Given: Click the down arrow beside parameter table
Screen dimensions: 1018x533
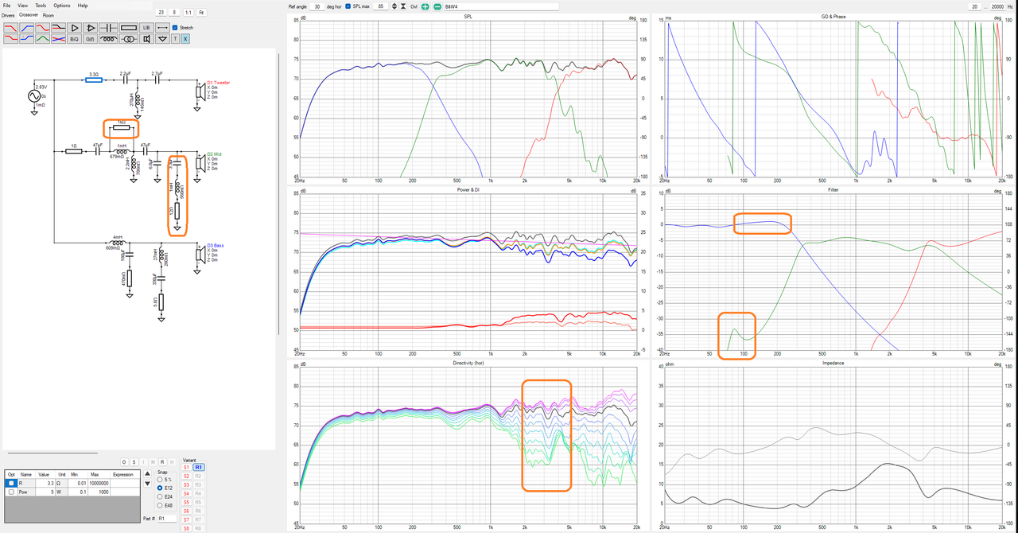Looking at the screenshot, I should tap(147, 484).
